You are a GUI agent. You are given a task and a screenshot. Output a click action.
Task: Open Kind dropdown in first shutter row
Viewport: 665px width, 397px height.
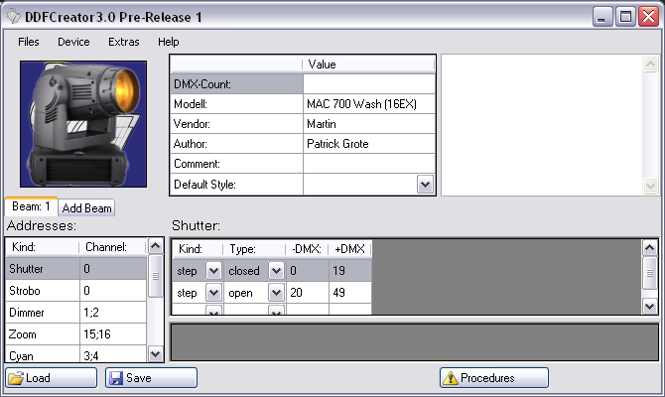tap(213, 271)
